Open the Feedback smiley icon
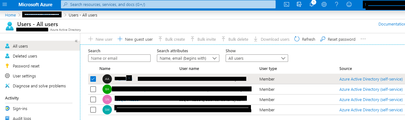 tap(349, 4)
